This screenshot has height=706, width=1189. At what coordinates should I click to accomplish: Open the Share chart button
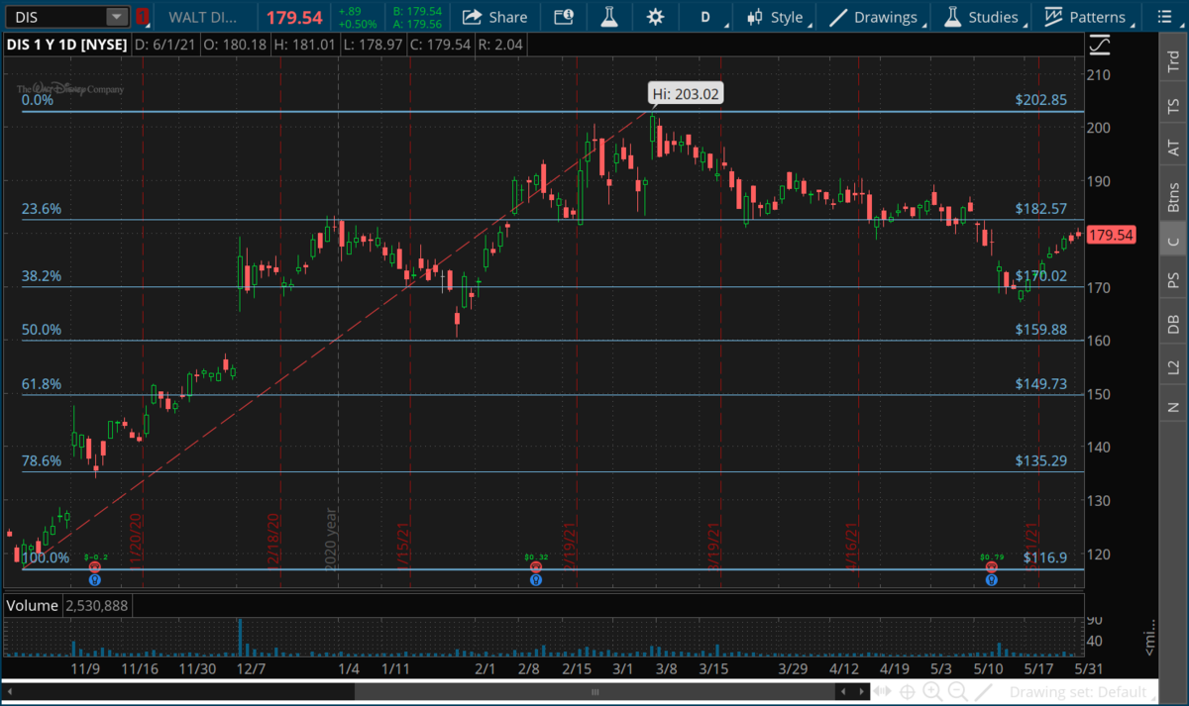[494, 17]
